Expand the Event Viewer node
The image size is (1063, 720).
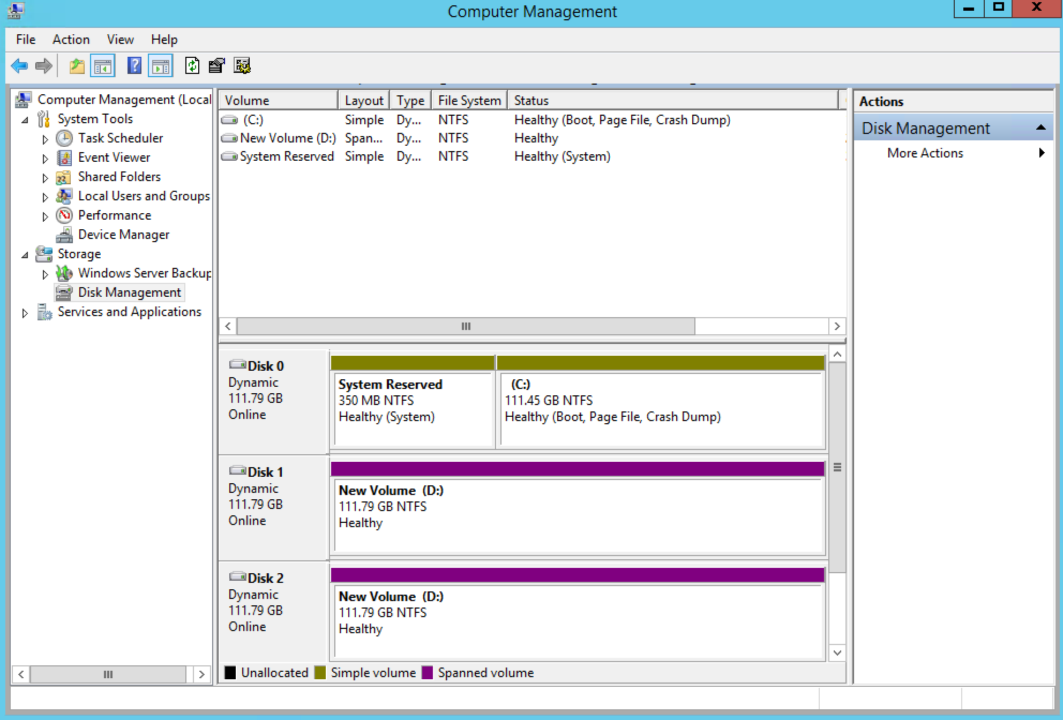click(45, 159)
